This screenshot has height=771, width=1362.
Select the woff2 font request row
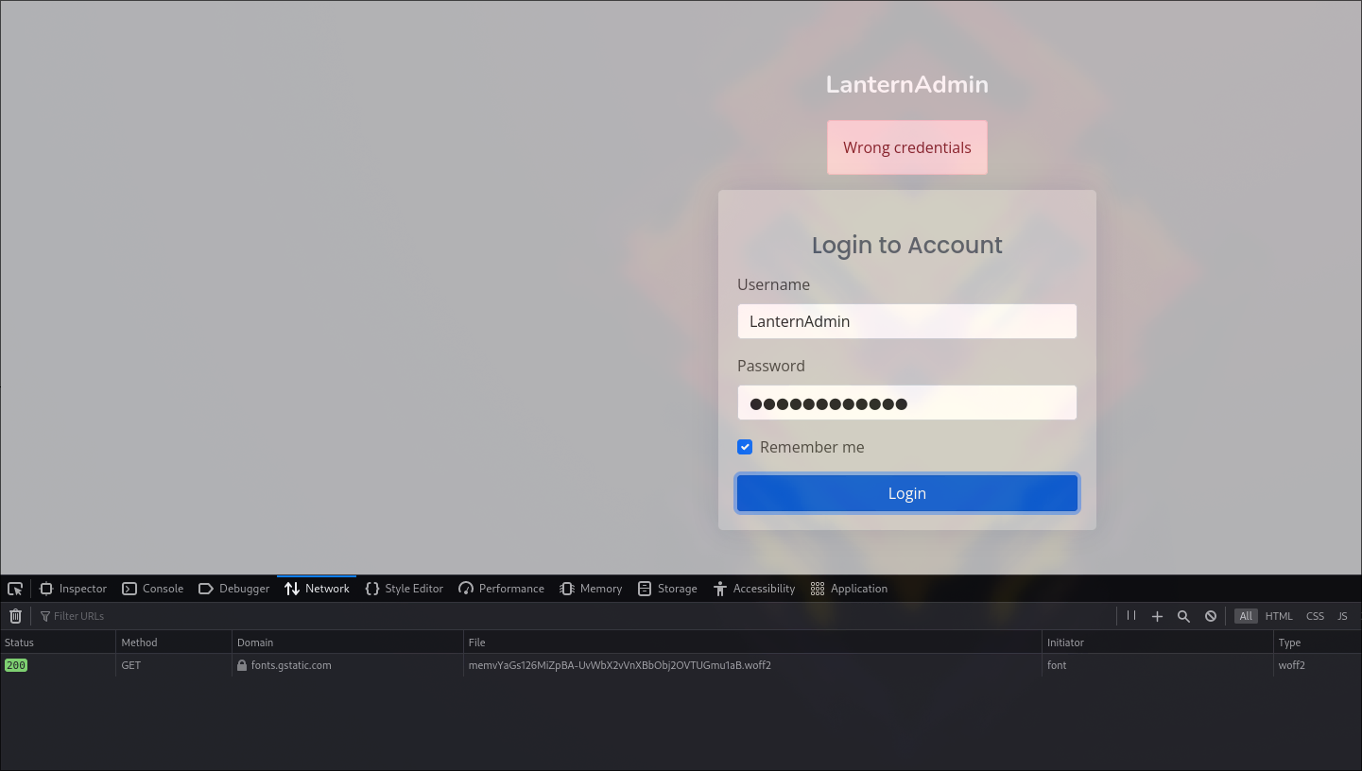[619, 665]
